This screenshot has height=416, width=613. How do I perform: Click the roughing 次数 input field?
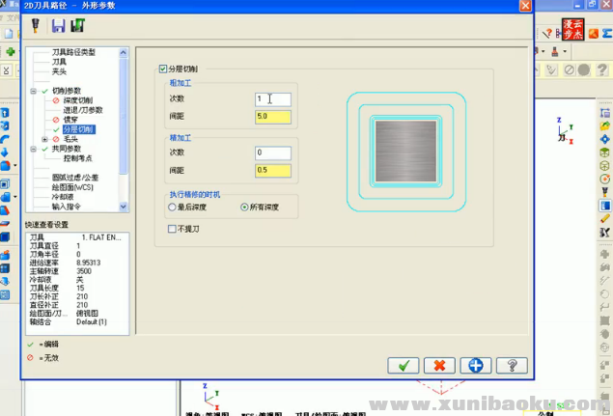pos(272,99)
